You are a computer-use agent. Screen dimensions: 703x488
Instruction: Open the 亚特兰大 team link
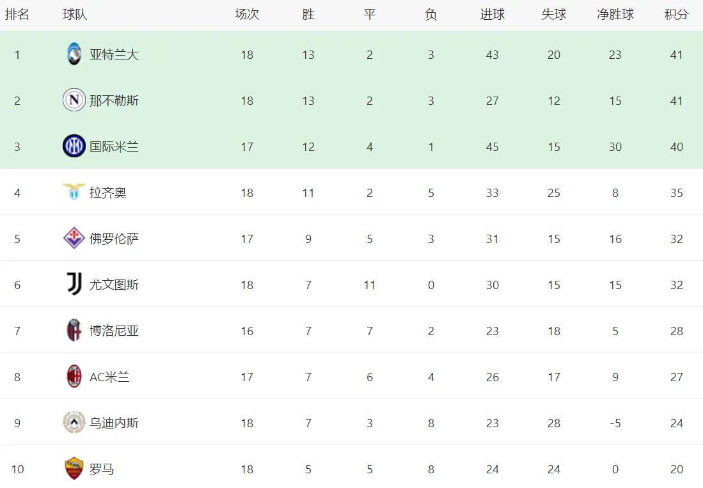[114, 55]
